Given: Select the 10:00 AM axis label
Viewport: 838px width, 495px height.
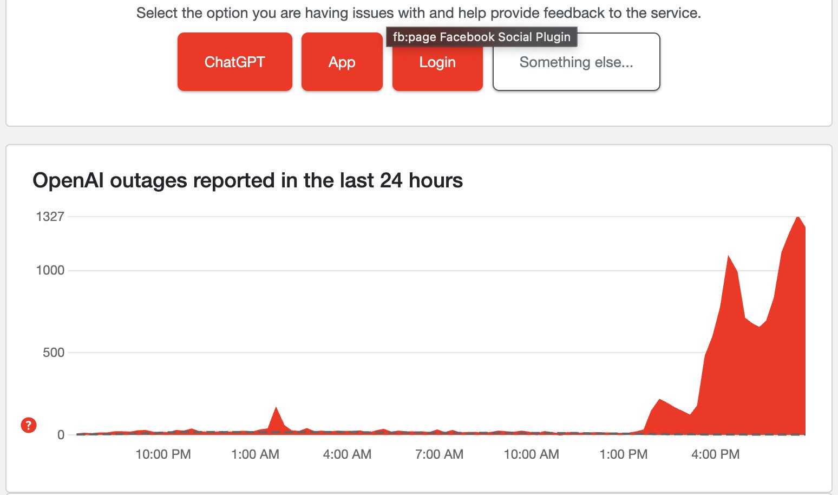Looking at the screenshot, I should tap(531, 454).
